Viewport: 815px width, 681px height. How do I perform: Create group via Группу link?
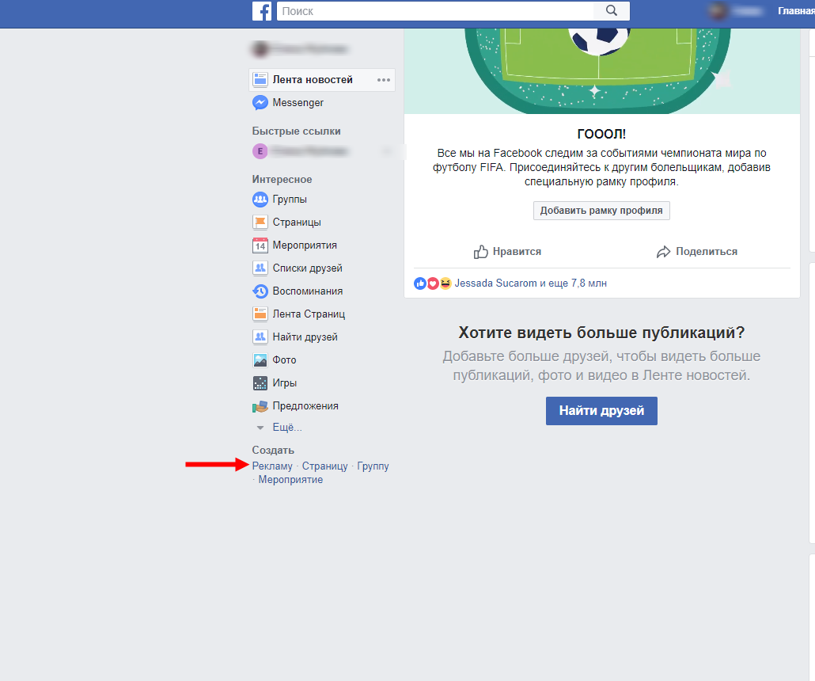(x=373, y=466)
